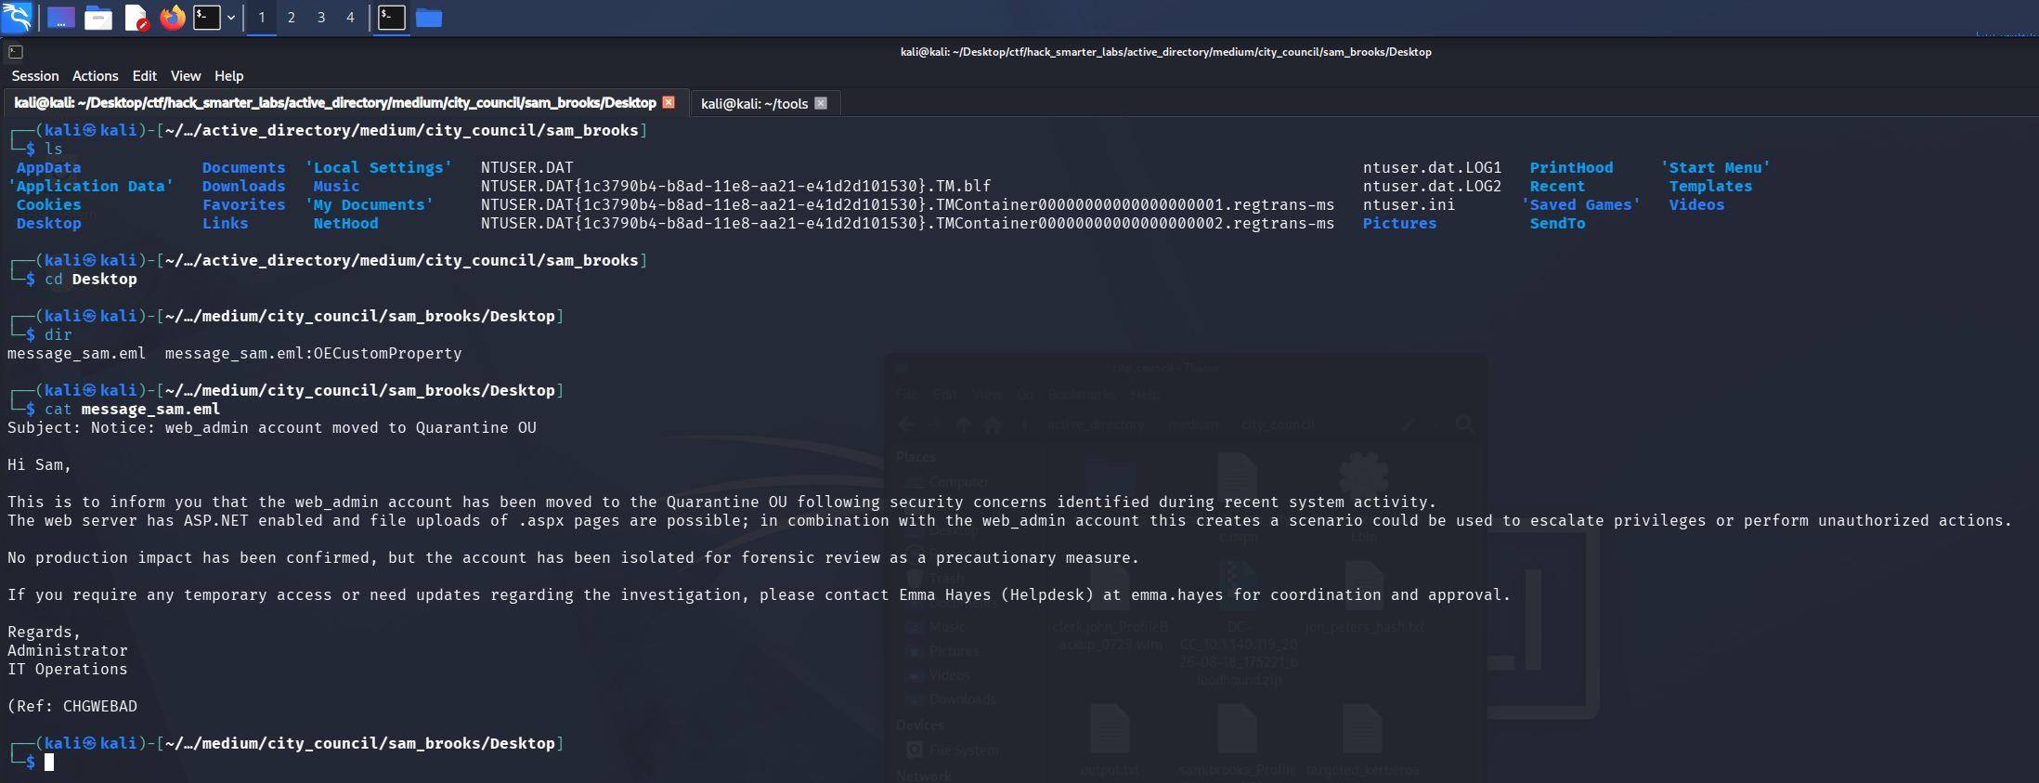Viewport: 2039px width, 783px height.
Task: Select the running terminal window in taskbar
Action: pyautogui.click(x=392, y=17)
